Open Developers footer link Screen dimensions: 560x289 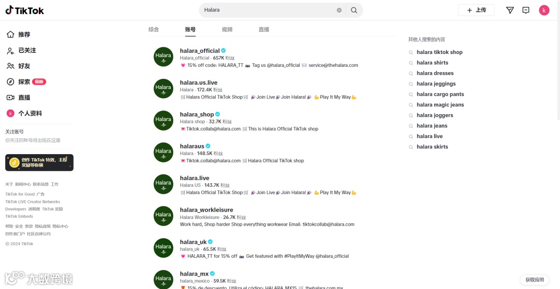(16, 209)
